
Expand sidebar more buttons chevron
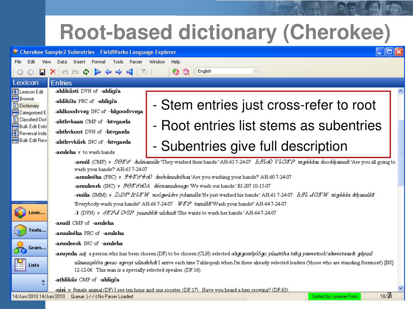(x=43, y=282)
